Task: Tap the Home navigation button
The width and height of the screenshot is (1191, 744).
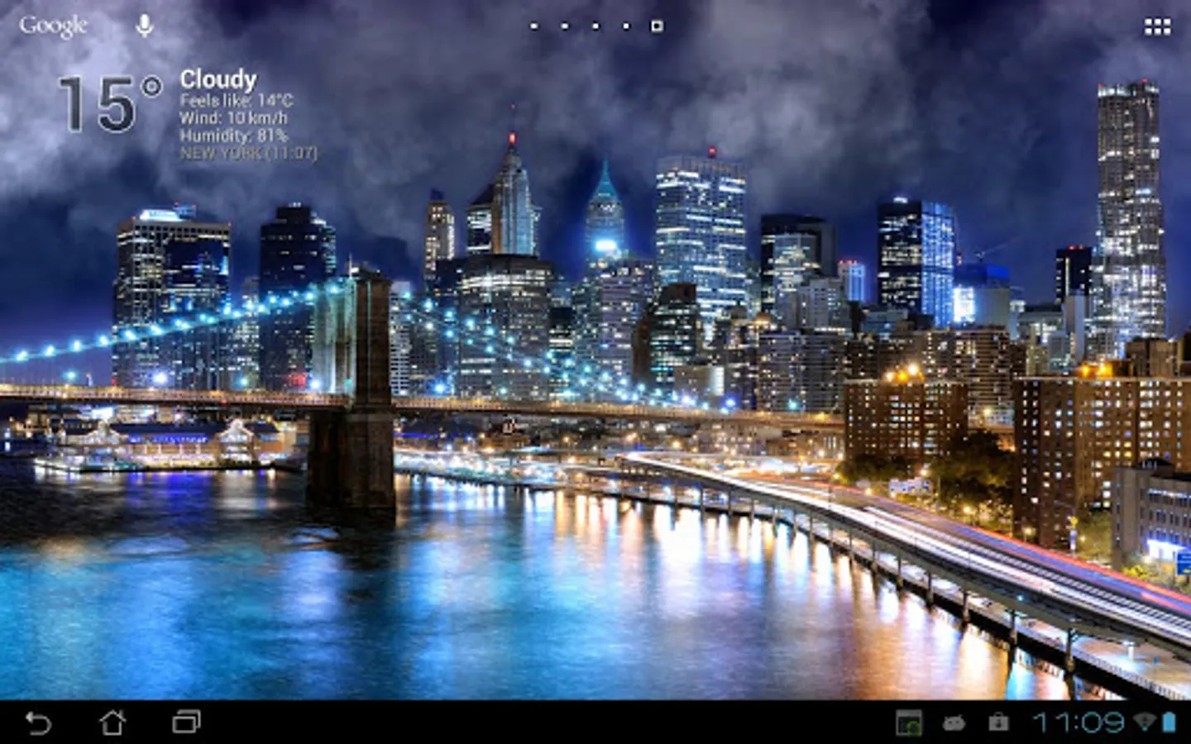Action: pos(112,723)
